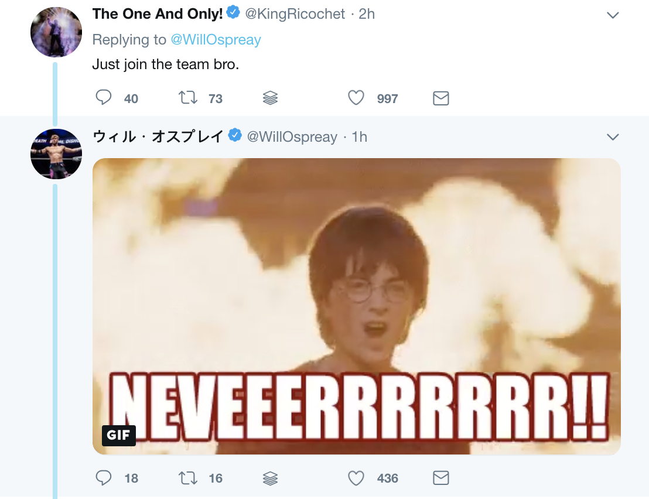Open dropdown arrow on WillOspreay's tweet
The height and width of the screenshot is (499, 649).
[x=613, y=137]
